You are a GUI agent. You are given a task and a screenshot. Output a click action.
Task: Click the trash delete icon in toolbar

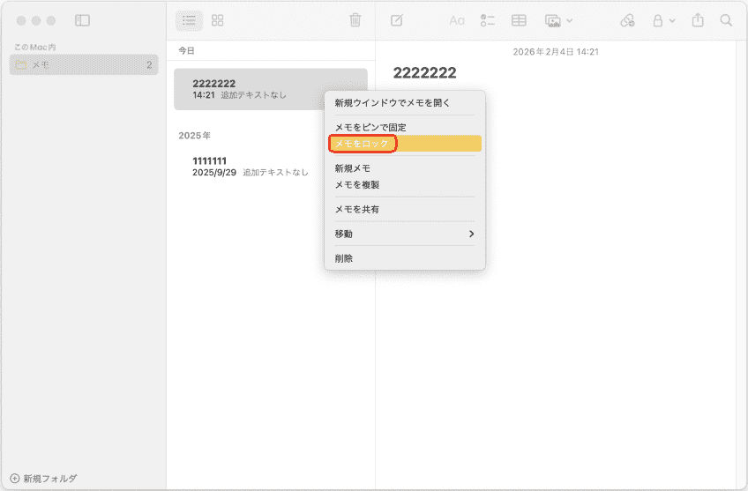point(355,20)
